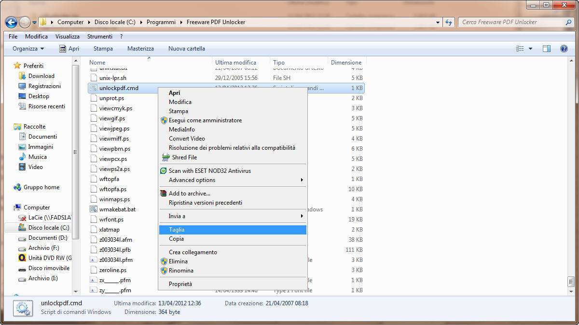Click the Masterizza toolbar button

click(140, 49)
